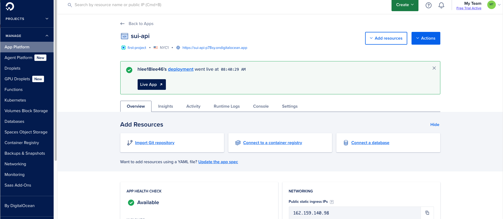
Task: Click the search magnifier icon
Action: [70, 5]
